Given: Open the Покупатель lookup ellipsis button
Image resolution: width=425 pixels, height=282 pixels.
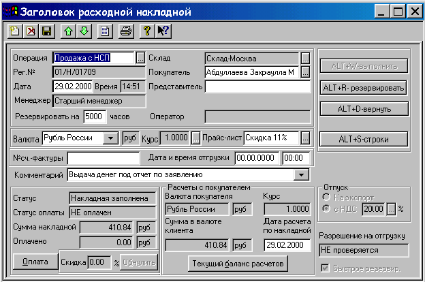Looking at the screenshot, I should click(305, 72).
